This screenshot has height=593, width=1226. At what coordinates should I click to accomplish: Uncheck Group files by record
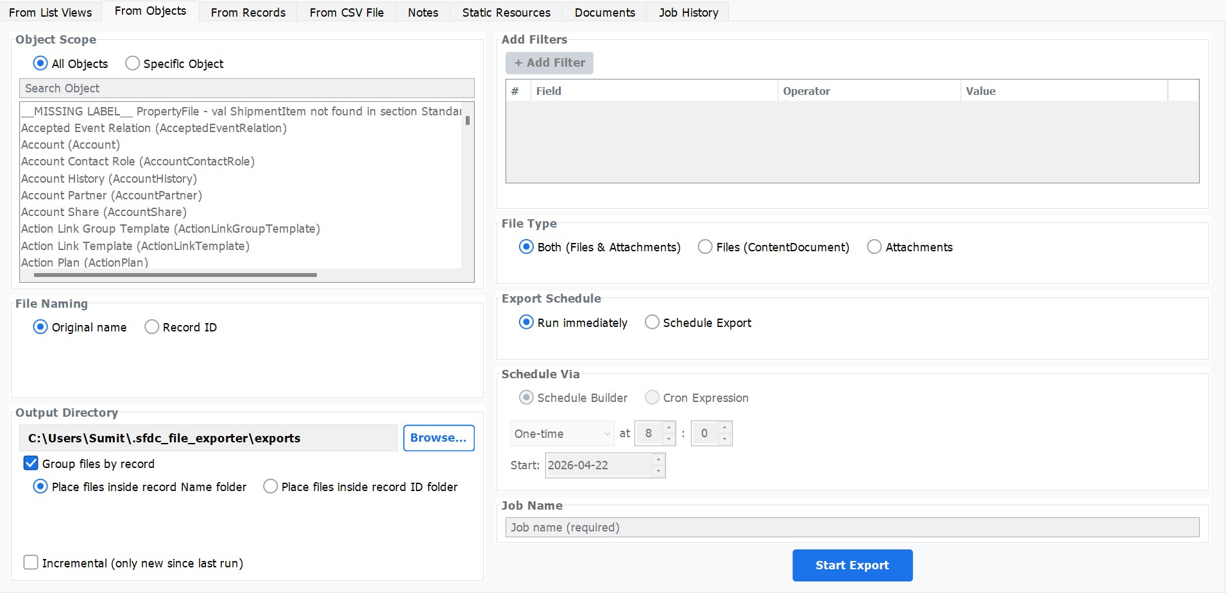tap(31, 463)
